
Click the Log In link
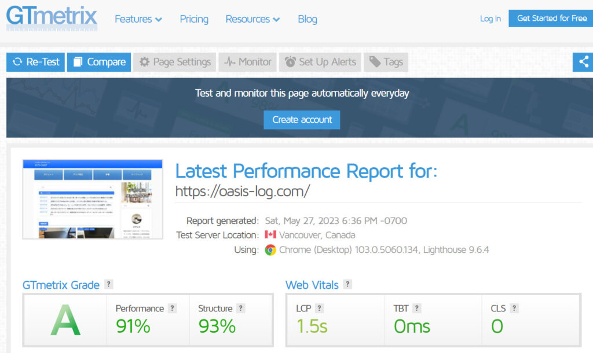490,19
